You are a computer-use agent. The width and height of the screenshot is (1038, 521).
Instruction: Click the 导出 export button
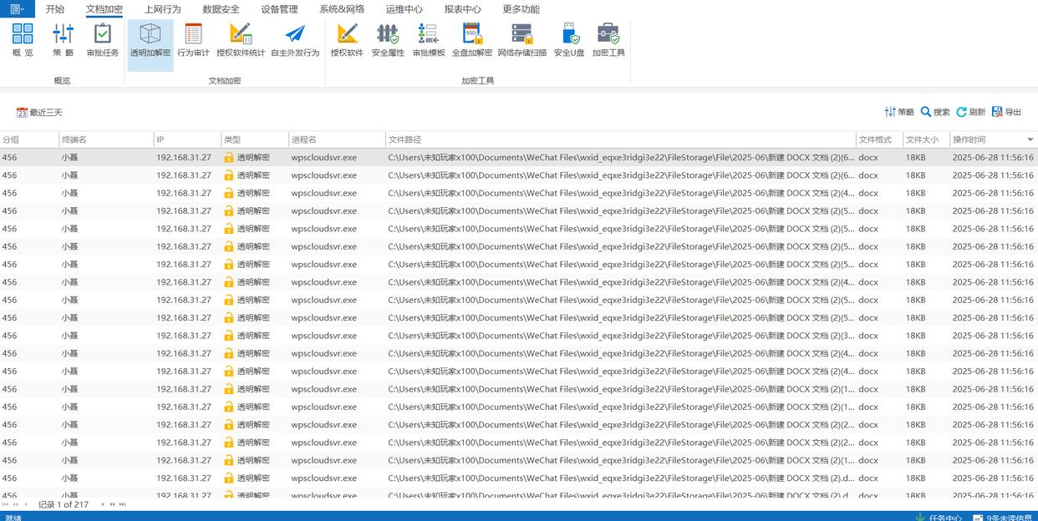[x=1007, y=112]
